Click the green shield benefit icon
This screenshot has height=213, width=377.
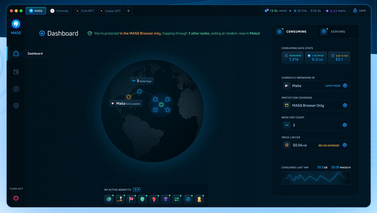coord(142,199)
